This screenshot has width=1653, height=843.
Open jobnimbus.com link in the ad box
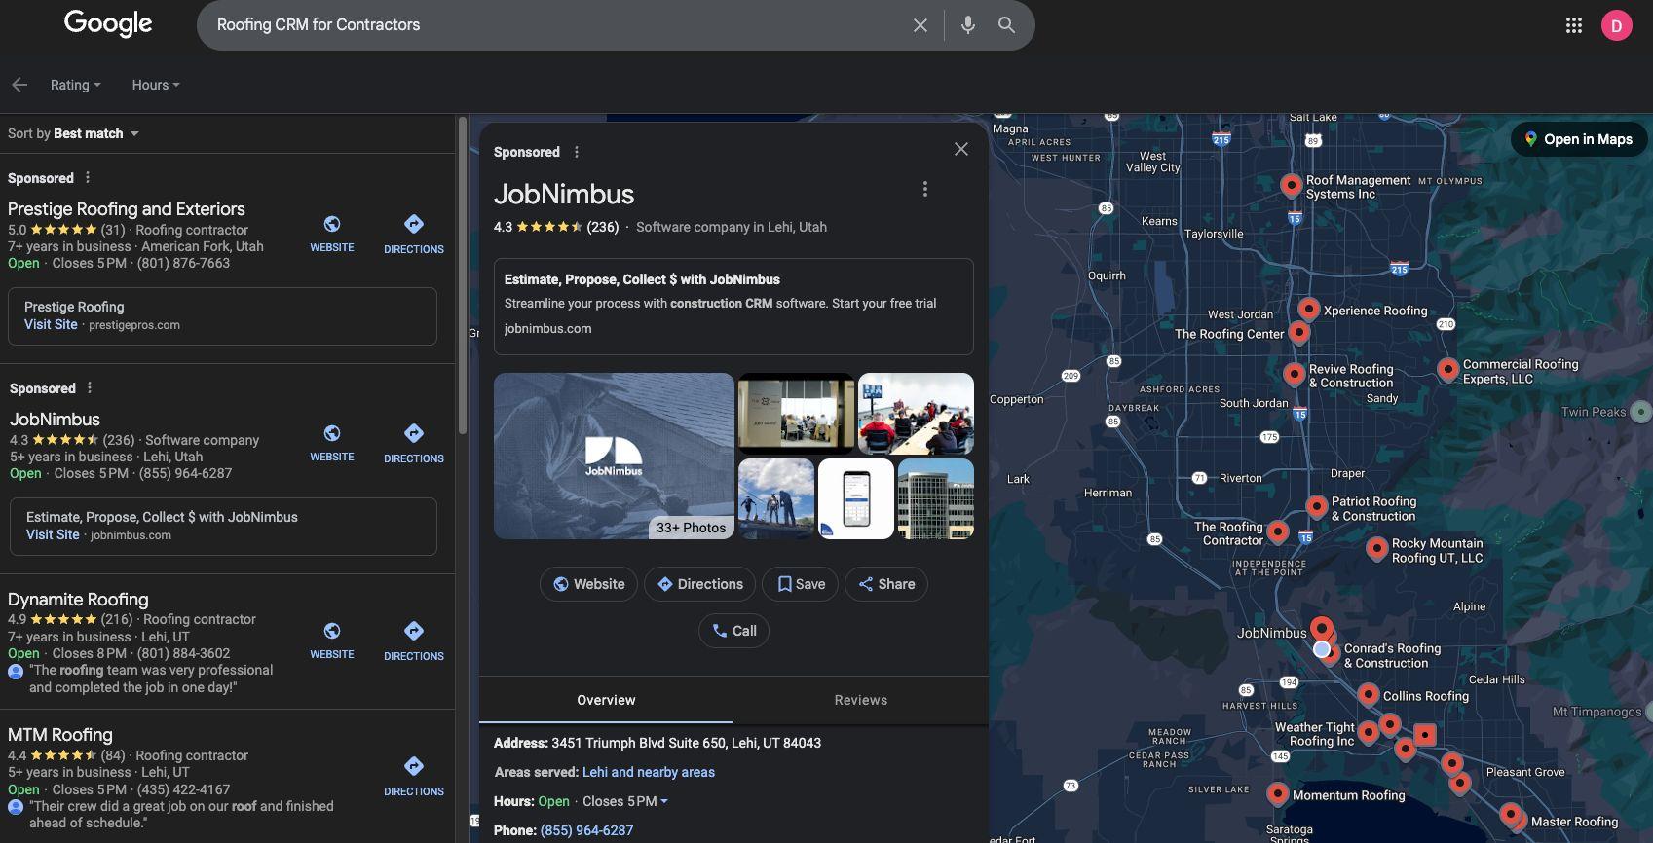(x=547, y=328)
